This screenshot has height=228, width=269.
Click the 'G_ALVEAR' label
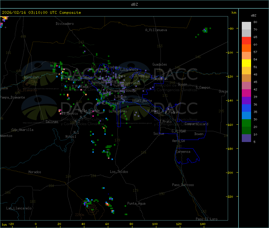[x=179, y=131]
